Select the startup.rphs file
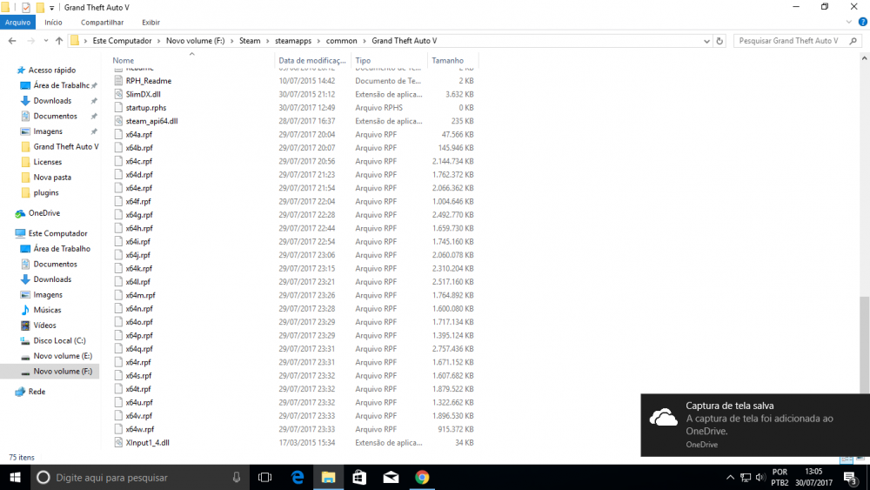 pyautogui.click(x=145, y=108)
